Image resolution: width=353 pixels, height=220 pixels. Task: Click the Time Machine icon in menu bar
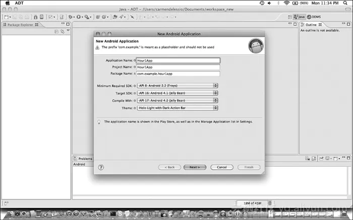262,3
